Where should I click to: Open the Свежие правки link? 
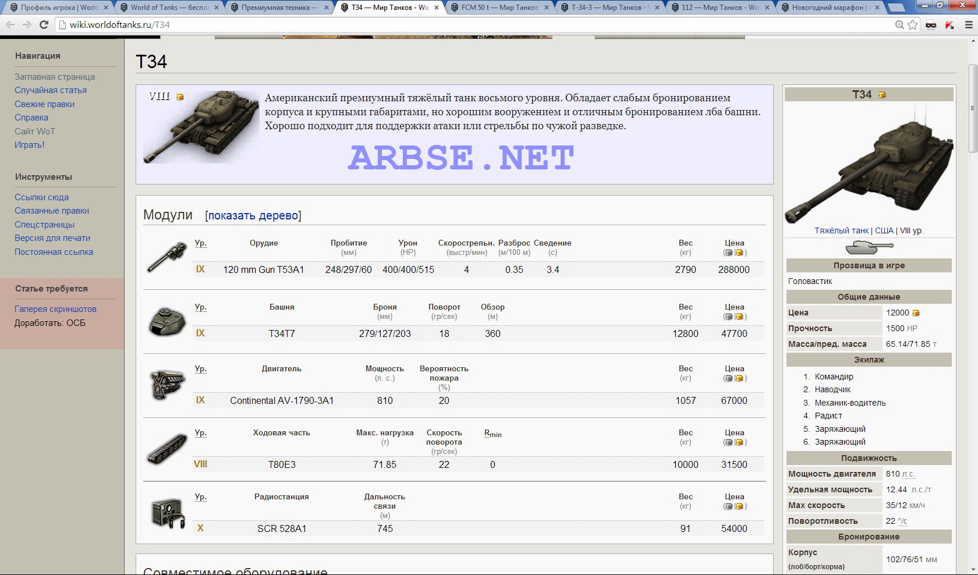coord(44,104)
